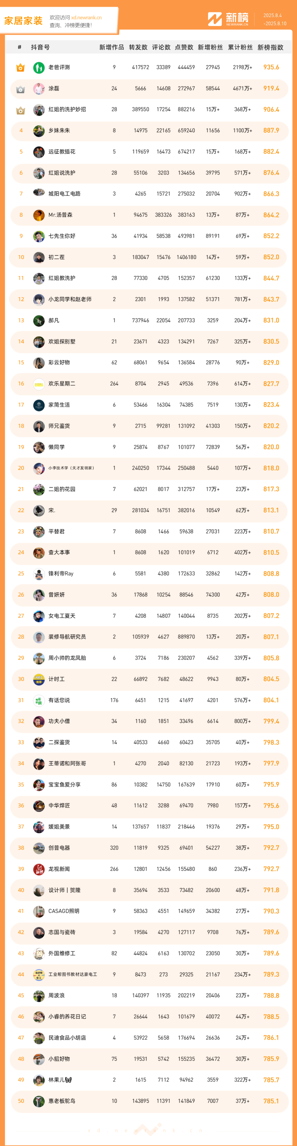Viewport: 297px width, 1146px height.
Task: Sort by the 点赞数 column header
Action: point(184,47)
